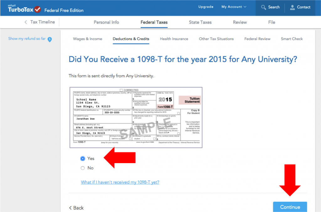Open the Other Tax Situations section
Image resolution: width=321 pixels, height=212 pixels.
[x=216, y=39]
